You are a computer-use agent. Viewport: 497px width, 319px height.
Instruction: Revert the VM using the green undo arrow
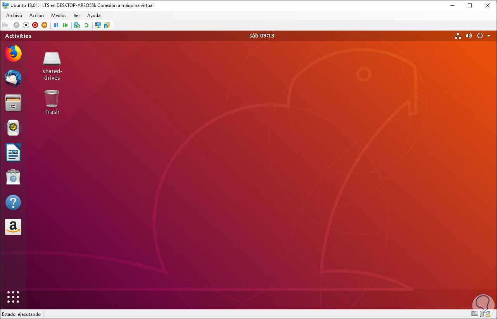pos(86,25)
